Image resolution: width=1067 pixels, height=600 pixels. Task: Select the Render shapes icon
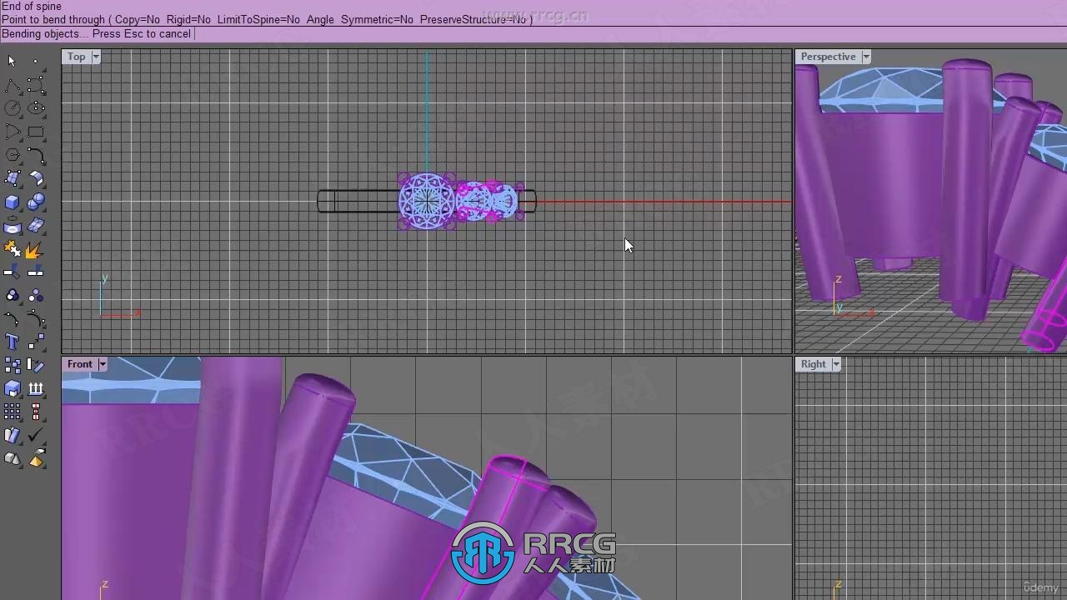pyautogui.click(x=12, y=459)
